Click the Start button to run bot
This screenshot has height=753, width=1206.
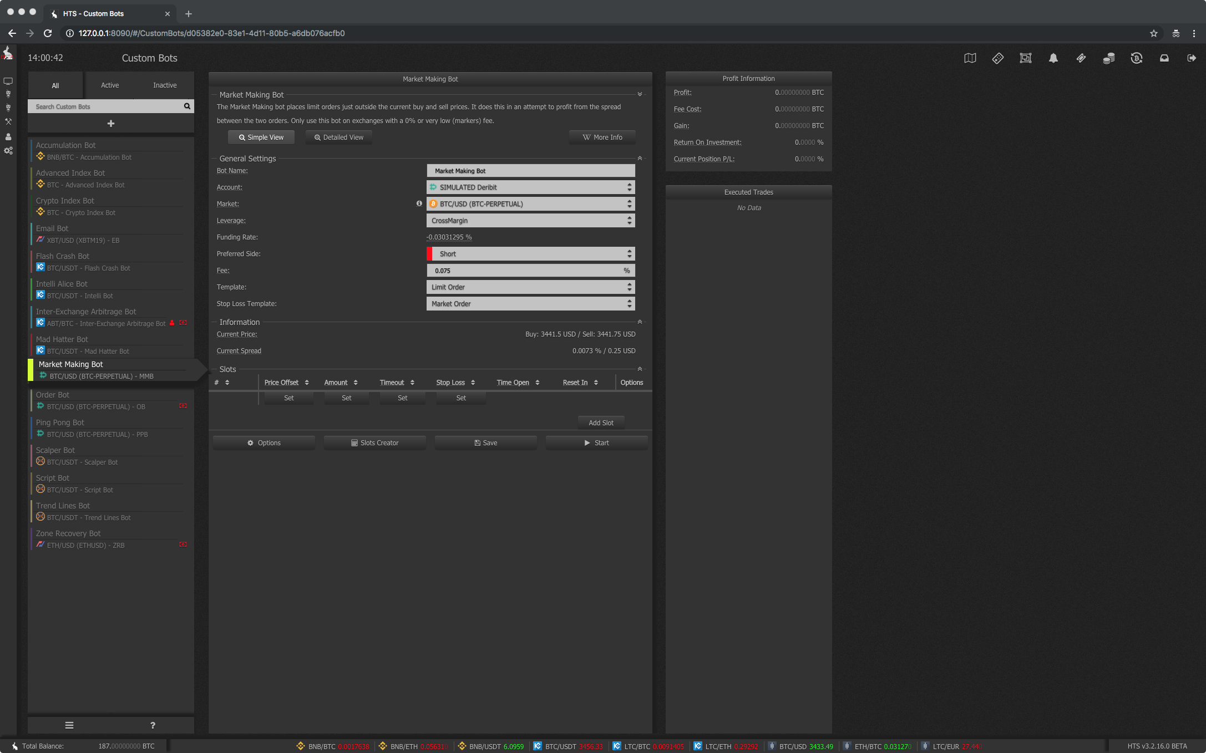(x=596, y=442)
